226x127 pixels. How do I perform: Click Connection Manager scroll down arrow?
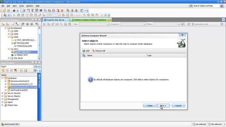[x=39, y=58]
